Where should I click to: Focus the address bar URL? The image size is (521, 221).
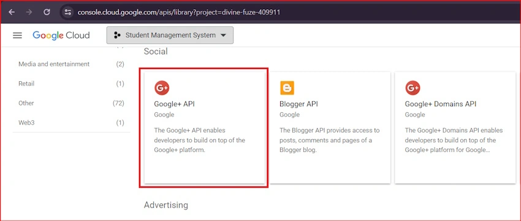[x=179, y=12]
